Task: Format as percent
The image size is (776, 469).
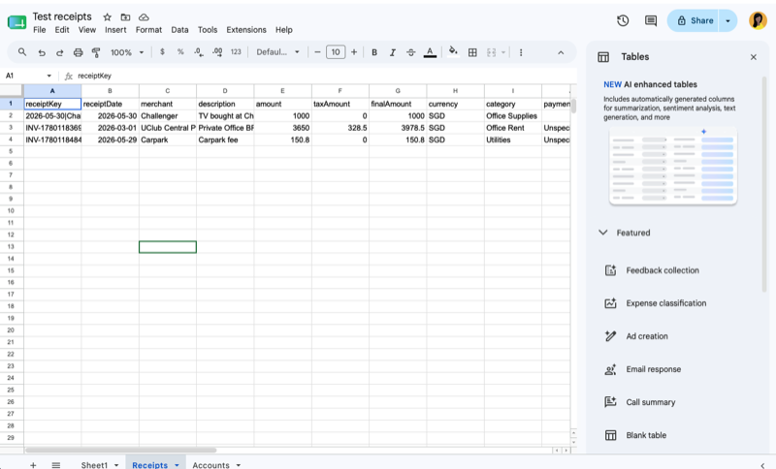Action: pyautogui.click(x=180, y=52)
